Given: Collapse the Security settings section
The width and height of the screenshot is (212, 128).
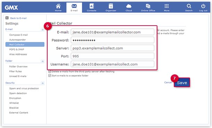Looking at the screenshot, I should click(x=43, y=83).
